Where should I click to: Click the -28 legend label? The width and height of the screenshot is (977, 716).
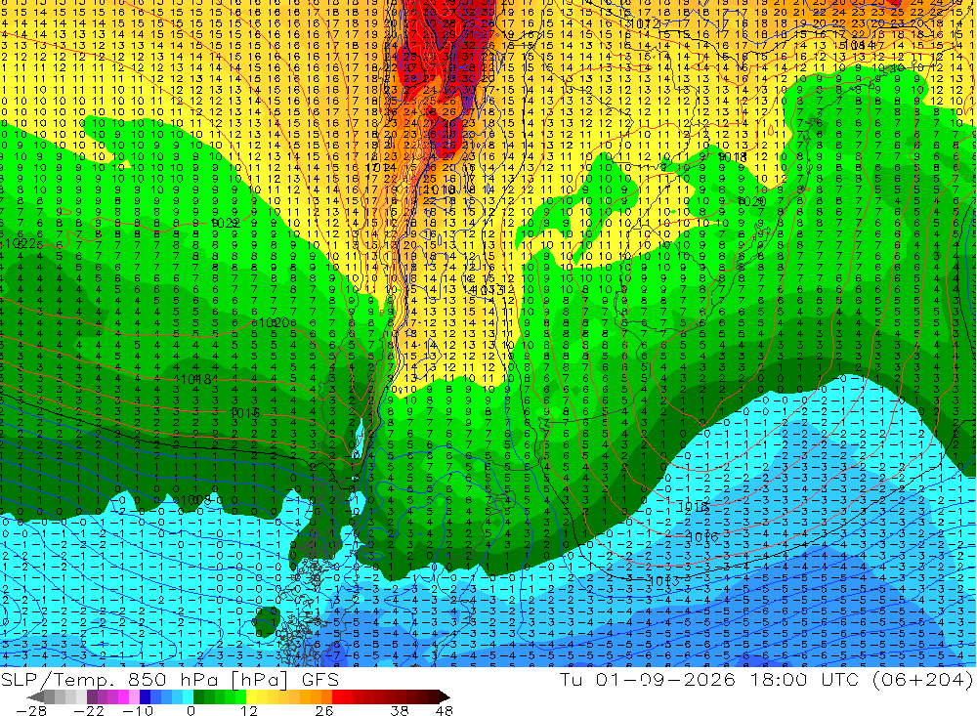[x=31, y=710]
